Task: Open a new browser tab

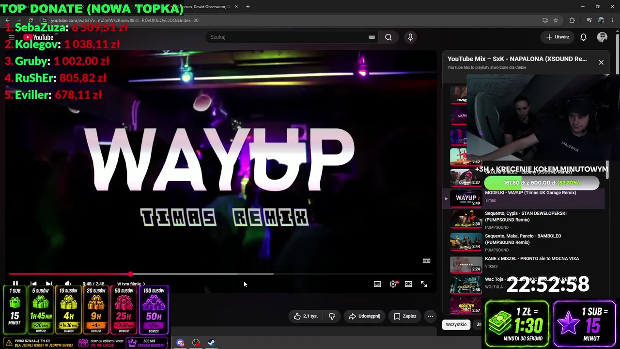Action: click(248, 7)
